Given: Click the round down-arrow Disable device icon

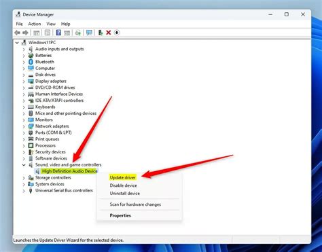Looking at the screenshot, I should pyautogui.click(x=117, y=33).
